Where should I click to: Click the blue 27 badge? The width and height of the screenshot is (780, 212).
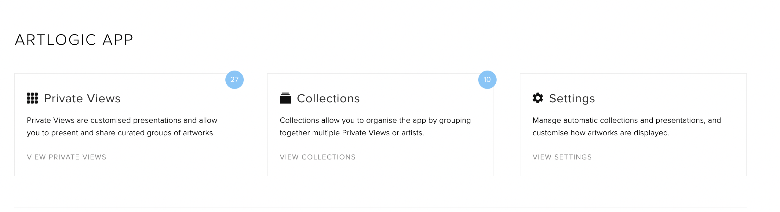pyautogui.click(x=235, y=80)
